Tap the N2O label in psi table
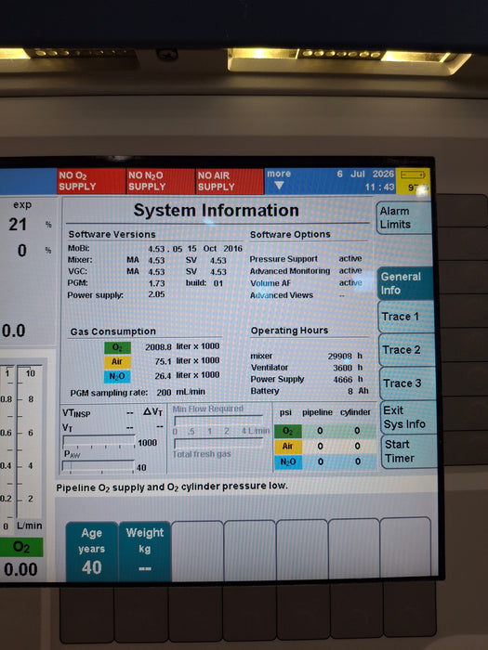 tap(288, 461)
